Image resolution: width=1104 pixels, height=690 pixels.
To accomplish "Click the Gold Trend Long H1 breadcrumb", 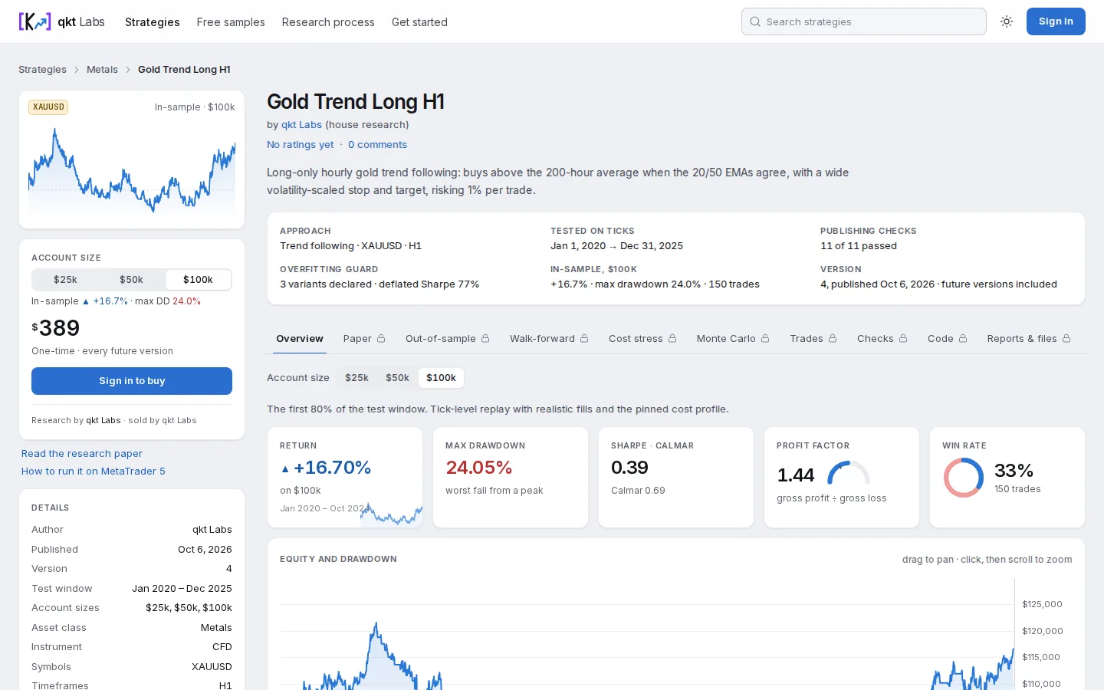I will click(x=184, y=70).
